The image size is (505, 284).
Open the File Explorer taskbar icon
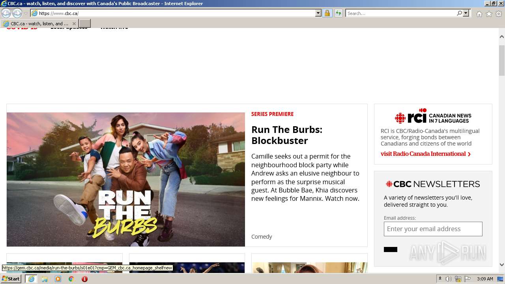45,279
